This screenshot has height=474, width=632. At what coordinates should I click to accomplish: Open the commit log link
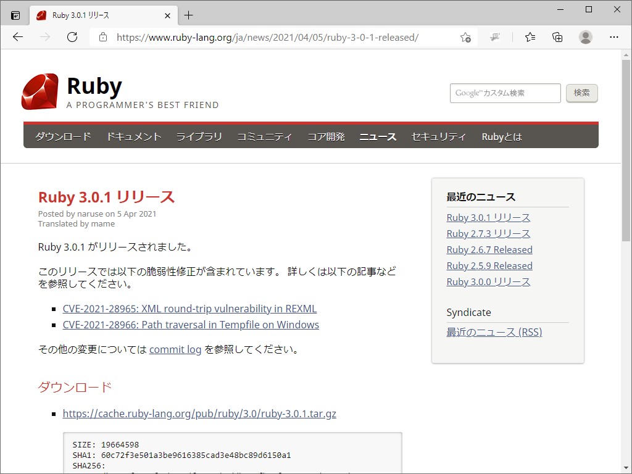[175, 348]
